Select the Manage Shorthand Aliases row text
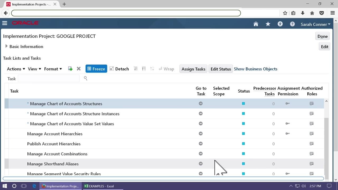 [53, 164]
